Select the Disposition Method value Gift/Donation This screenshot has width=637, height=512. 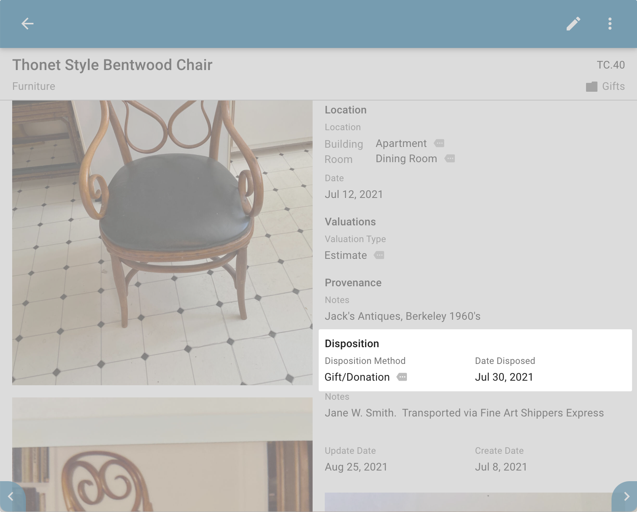tap(357, 377)
